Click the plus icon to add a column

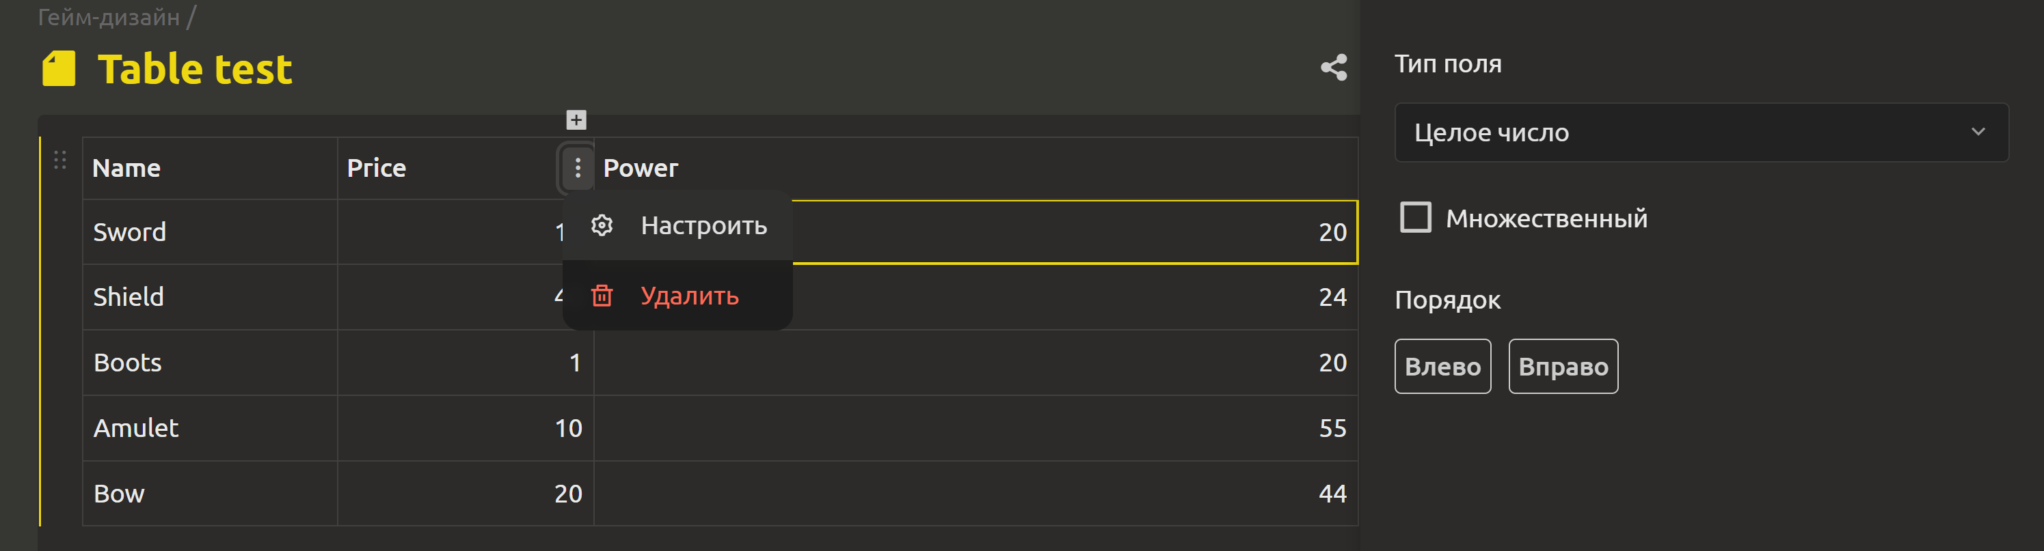(576, 119)
